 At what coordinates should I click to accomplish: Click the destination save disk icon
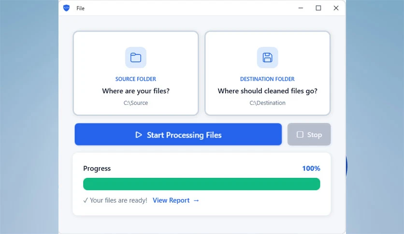pos(267,58)
